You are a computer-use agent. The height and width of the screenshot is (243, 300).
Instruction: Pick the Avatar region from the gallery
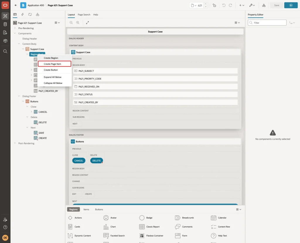[110, 218]
